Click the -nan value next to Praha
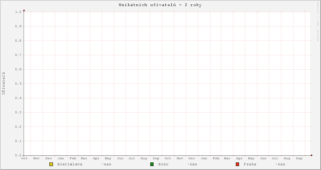Image resolution: width=321 pixels, height=170 pixels. 280,164
